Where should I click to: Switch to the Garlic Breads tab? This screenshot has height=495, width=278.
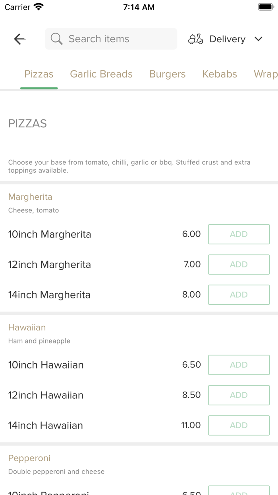[x=101, y=74]
